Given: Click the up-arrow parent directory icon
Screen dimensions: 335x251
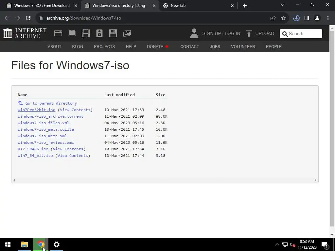Looking at the screenshot, I should click(20, 103).
